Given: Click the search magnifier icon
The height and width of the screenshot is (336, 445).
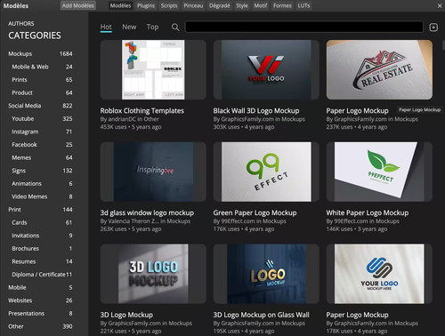Looking at the screenshot, I should 175,28.
